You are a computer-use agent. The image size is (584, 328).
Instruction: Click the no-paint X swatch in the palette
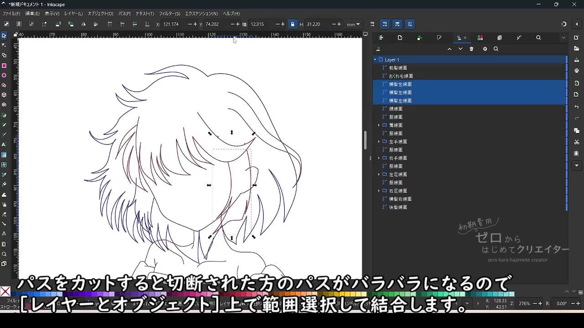(5, 292)
